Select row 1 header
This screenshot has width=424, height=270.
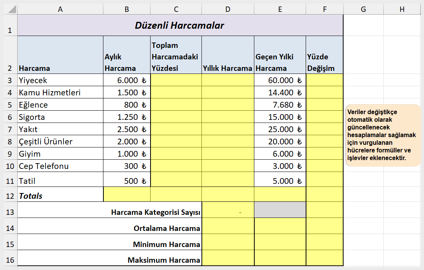tap(10, 25)
